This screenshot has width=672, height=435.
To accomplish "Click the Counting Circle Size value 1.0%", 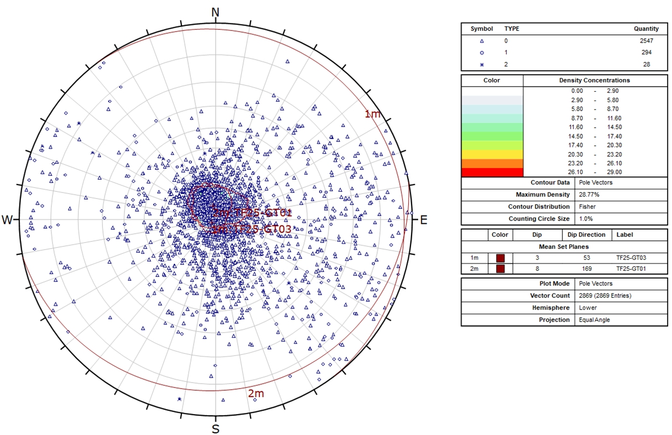I will coord(585,219).
